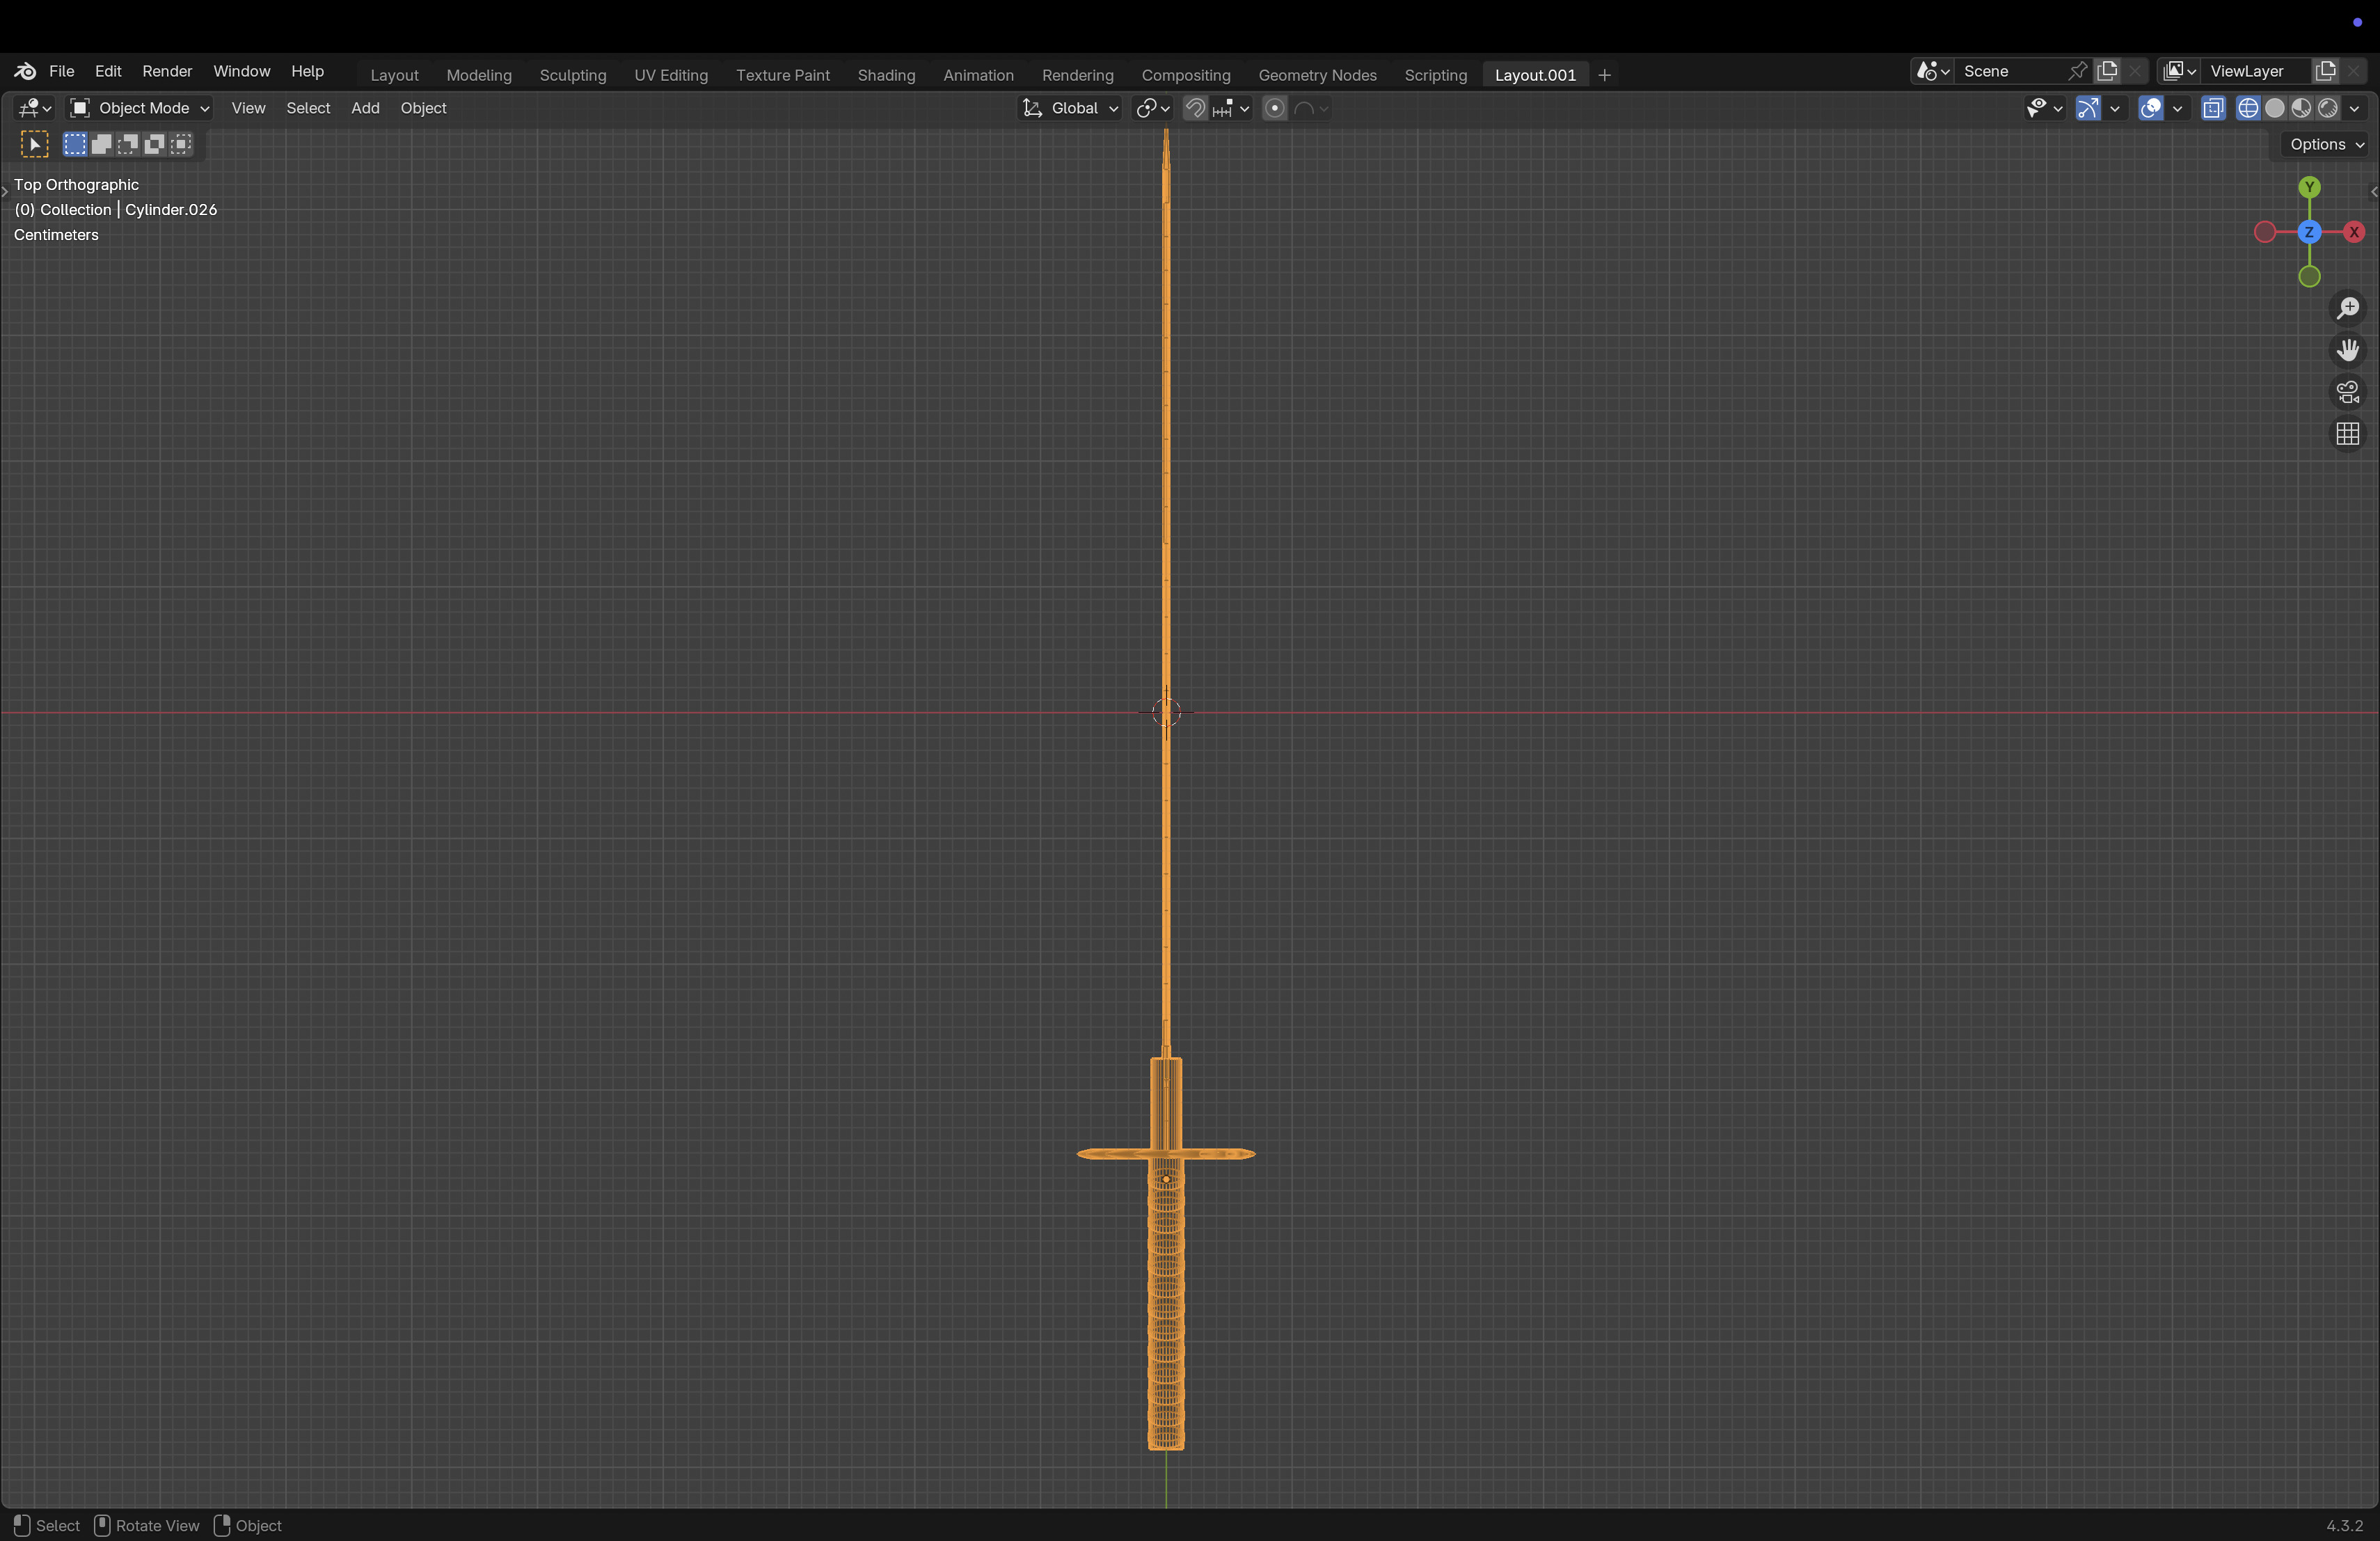Screen dimensions: 2380x1541
Task: Toggle snapping magnet on
Action: tap(1195, 108)
